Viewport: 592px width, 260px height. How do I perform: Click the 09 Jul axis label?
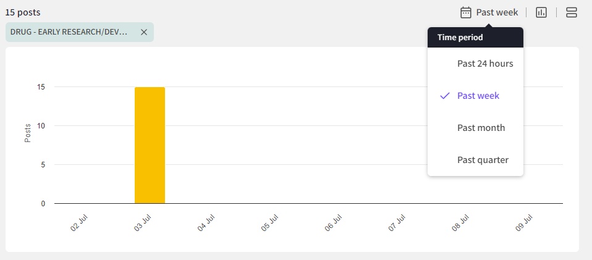[524, 223]
